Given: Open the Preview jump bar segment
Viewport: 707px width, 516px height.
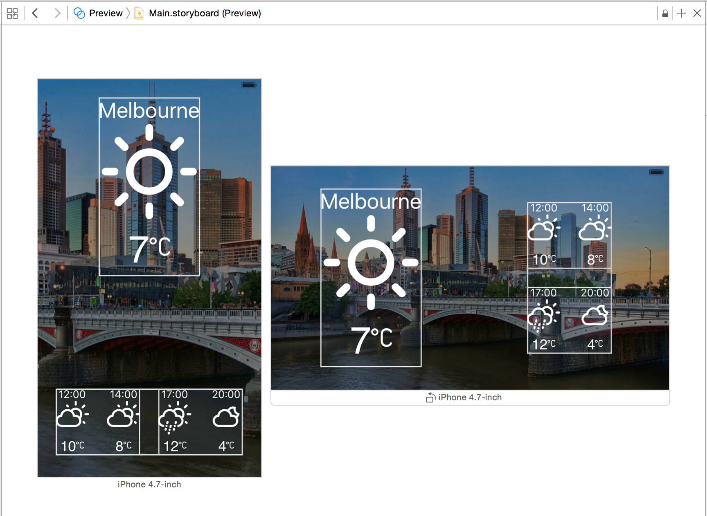Looking at the screenshot, I should tap(98, 13).
